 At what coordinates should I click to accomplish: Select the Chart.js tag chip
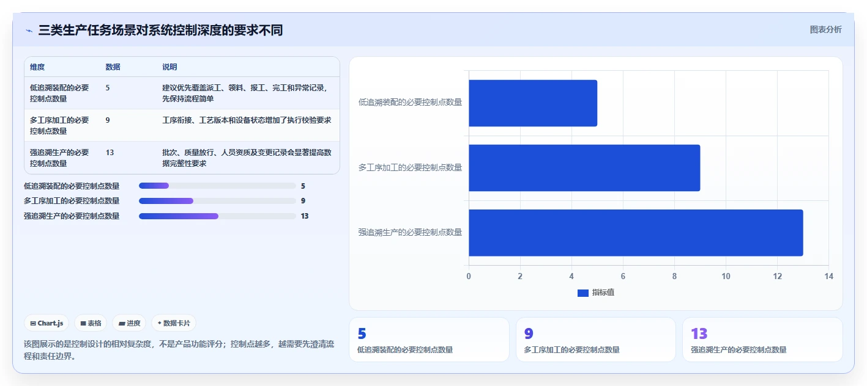[47, 323]
